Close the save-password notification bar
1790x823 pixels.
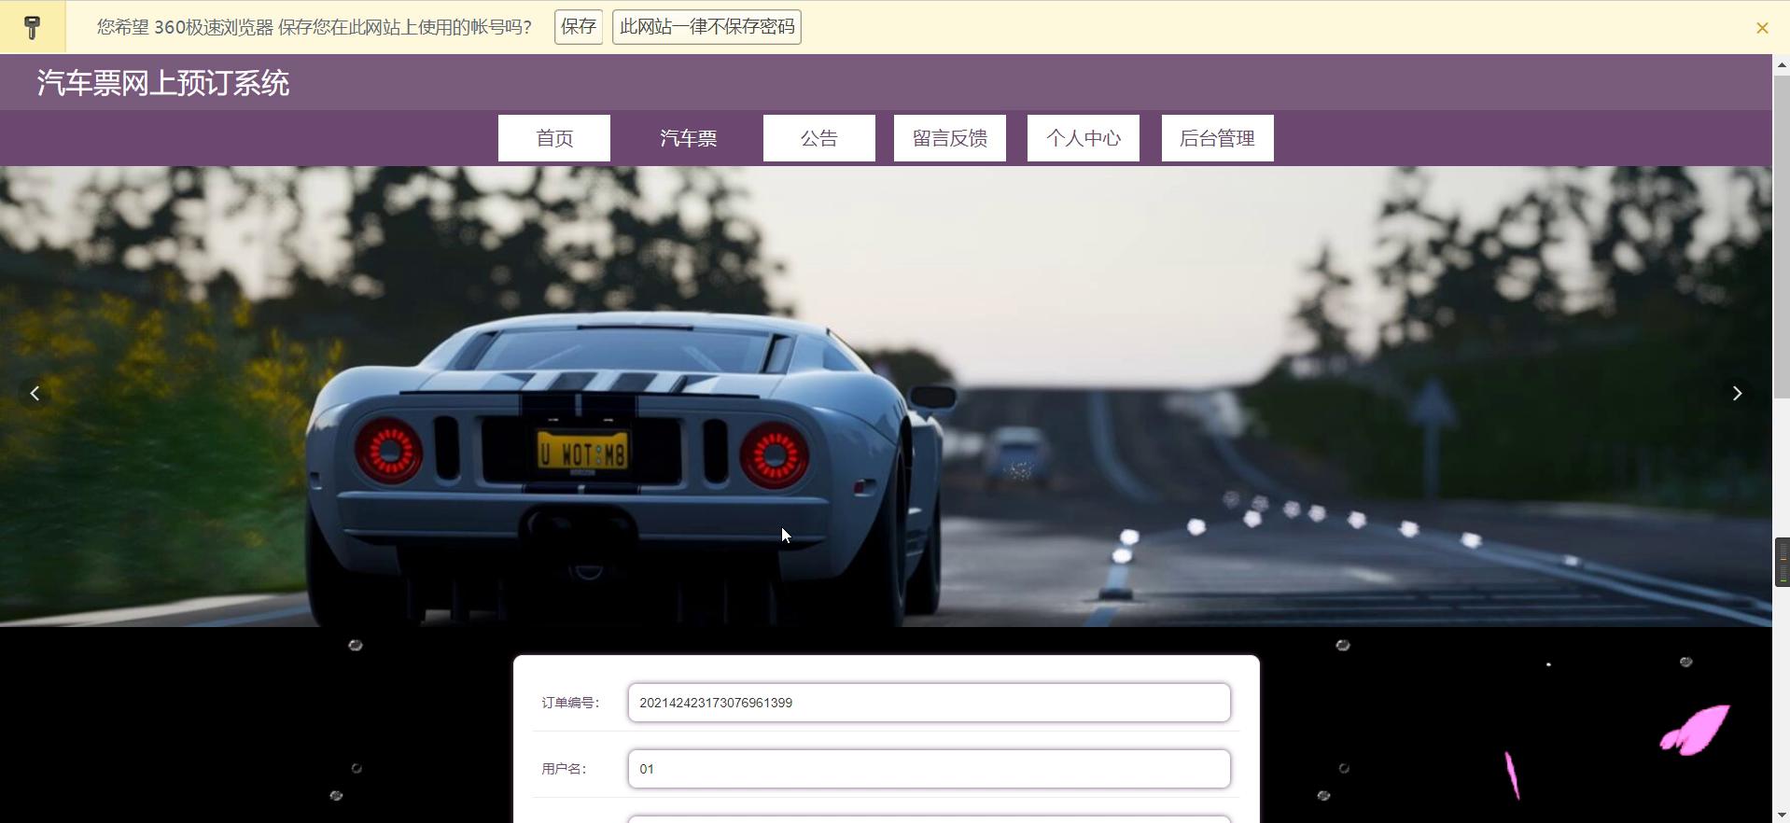click(x=1762, y=28)
